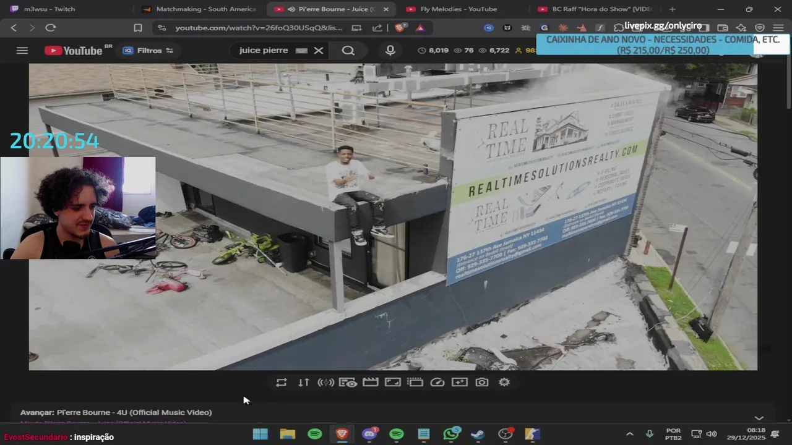Click the address bar URL
Screen dimensions: 792x445
click(x=259, y=28)
